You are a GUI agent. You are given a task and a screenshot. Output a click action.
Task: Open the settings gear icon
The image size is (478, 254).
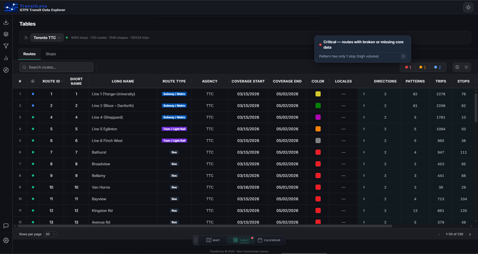(x=6, y=240)
